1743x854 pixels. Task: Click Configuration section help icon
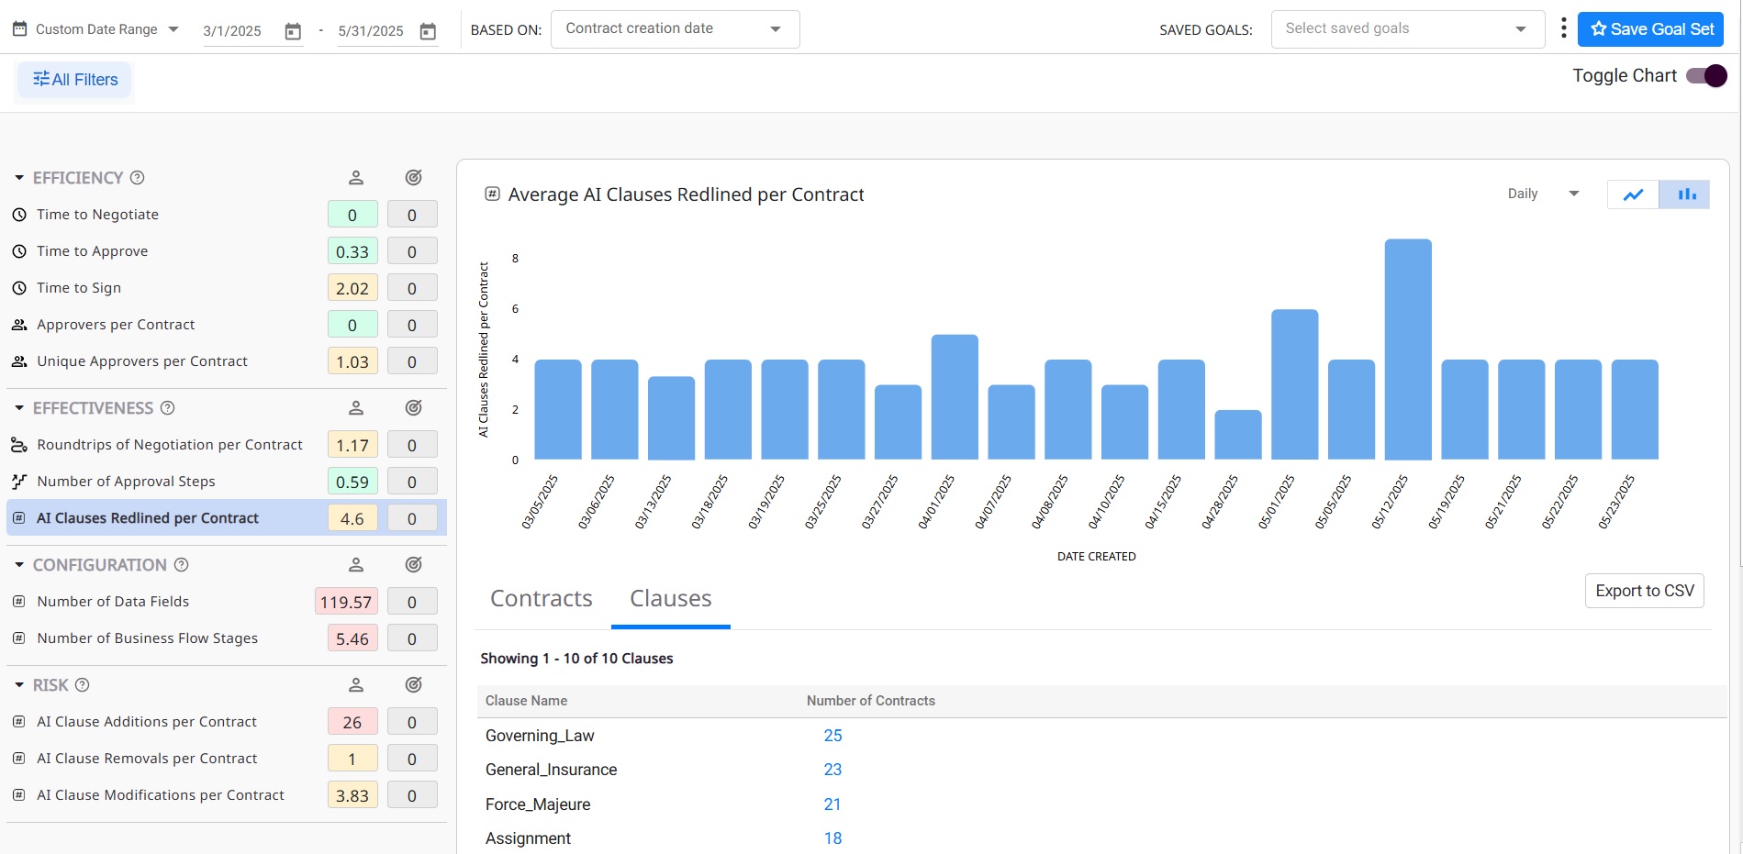182,565
